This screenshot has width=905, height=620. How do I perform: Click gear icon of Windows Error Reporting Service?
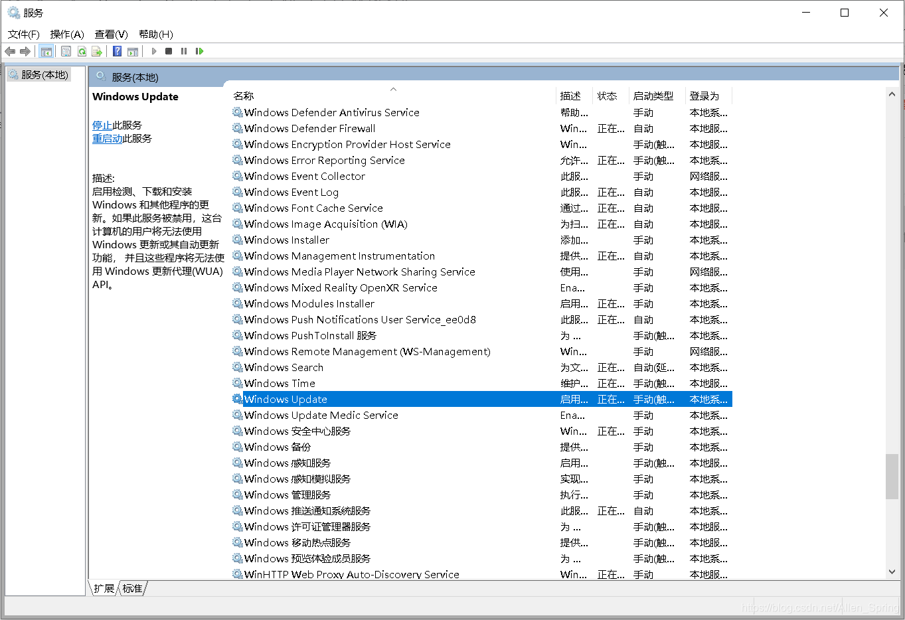point(237,160)
